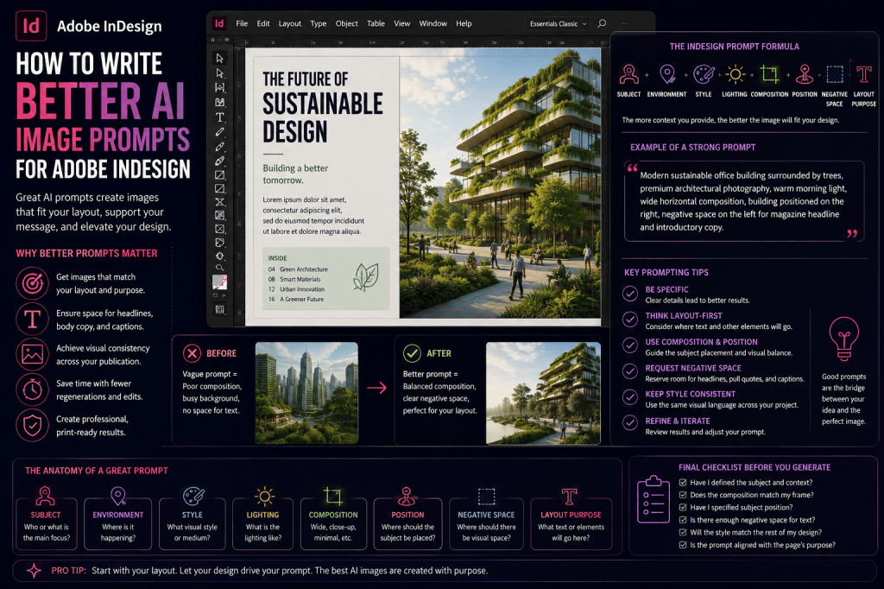This screenshot has height=589, width=884.
Task: Choose the Type tool in the InDesign toolbar
Action: [220, 117]
